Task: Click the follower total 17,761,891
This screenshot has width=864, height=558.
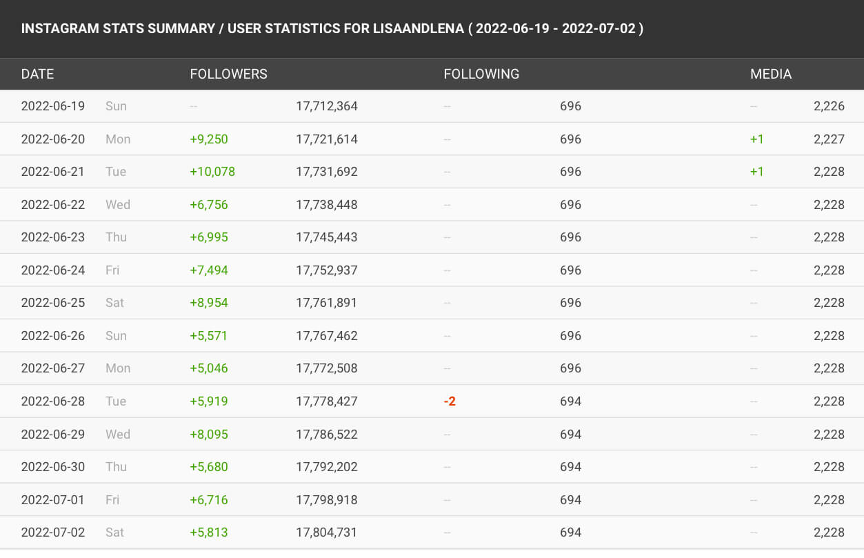Action: pyautogui.click(x=327, y=303)
